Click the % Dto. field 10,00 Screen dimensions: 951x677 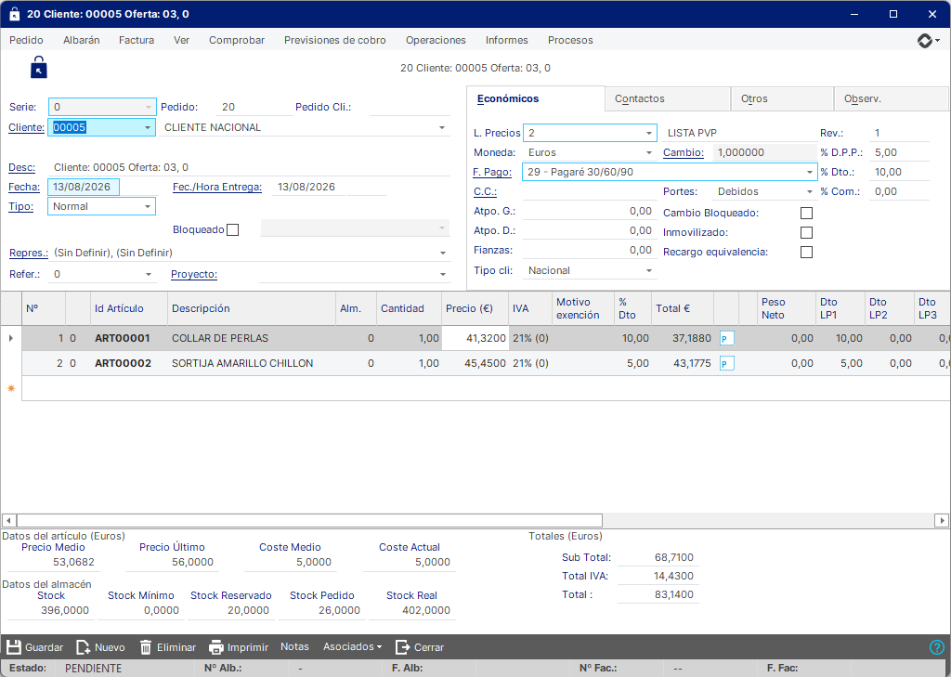click(899, 173)
